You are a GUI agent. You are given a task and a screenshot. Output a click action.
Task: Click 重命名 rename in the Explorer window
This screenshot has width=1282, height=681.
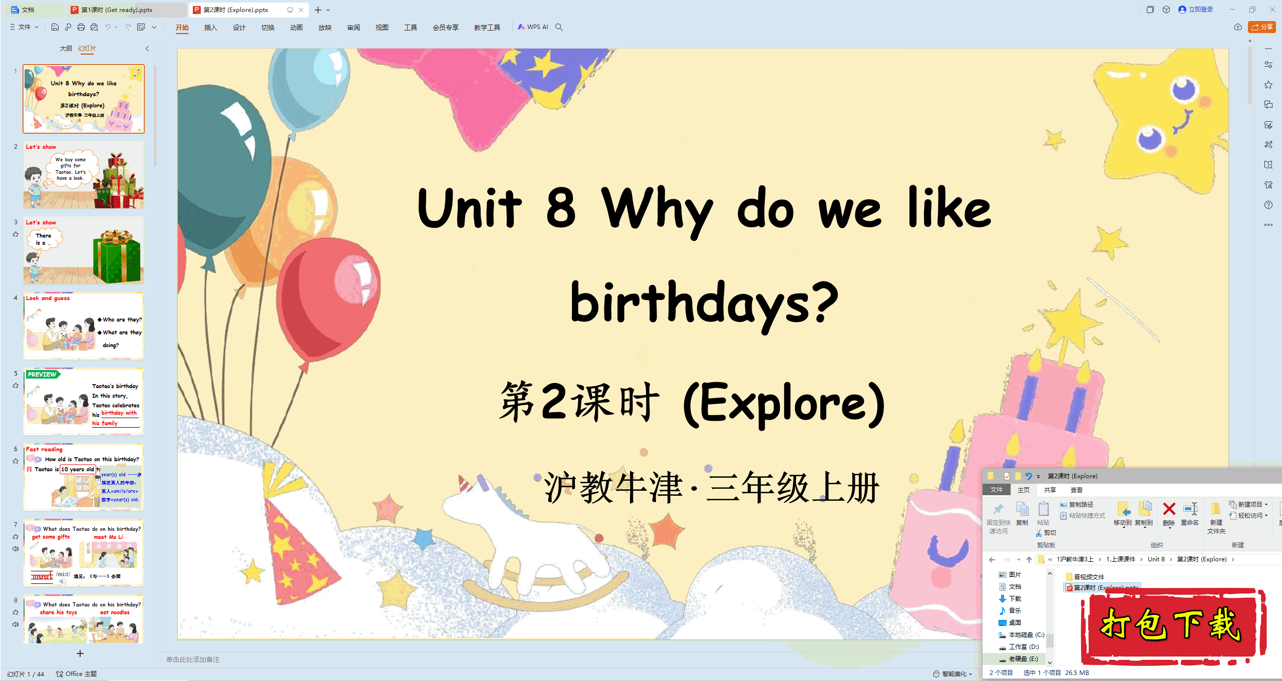pyautogui.click(x=1190, y=514)
